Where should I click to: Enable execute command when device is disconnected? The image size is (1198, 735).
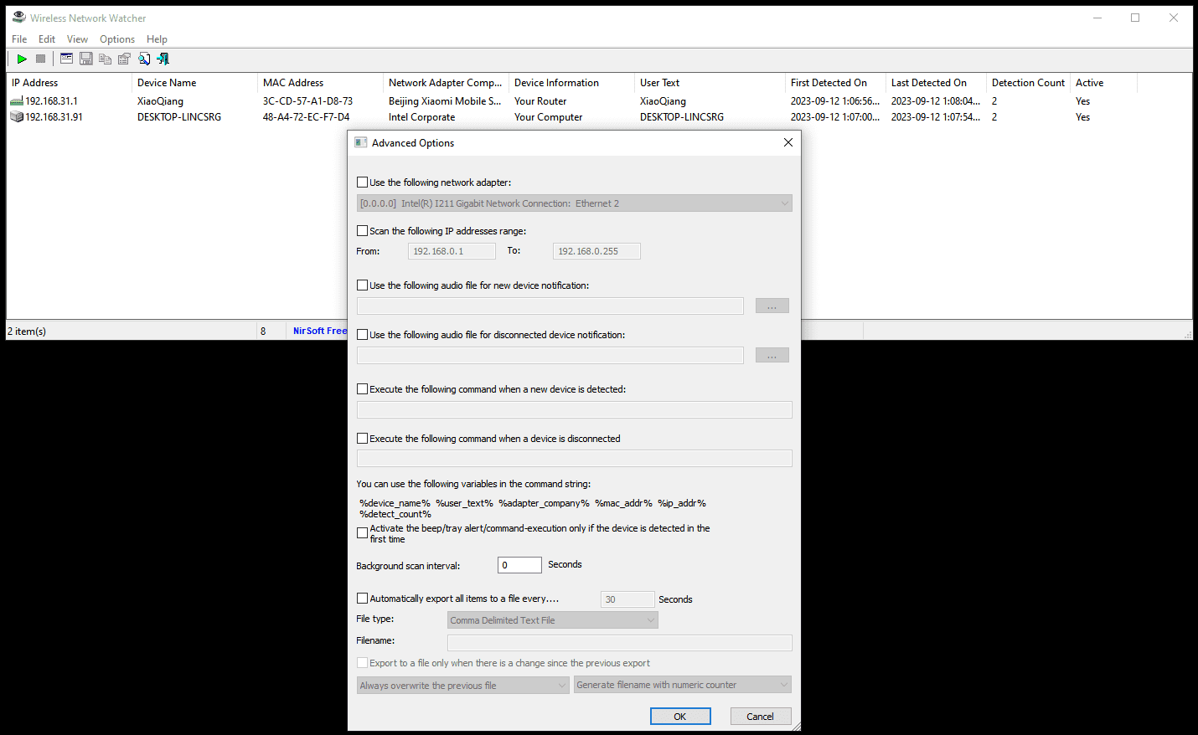click(363, 438)
